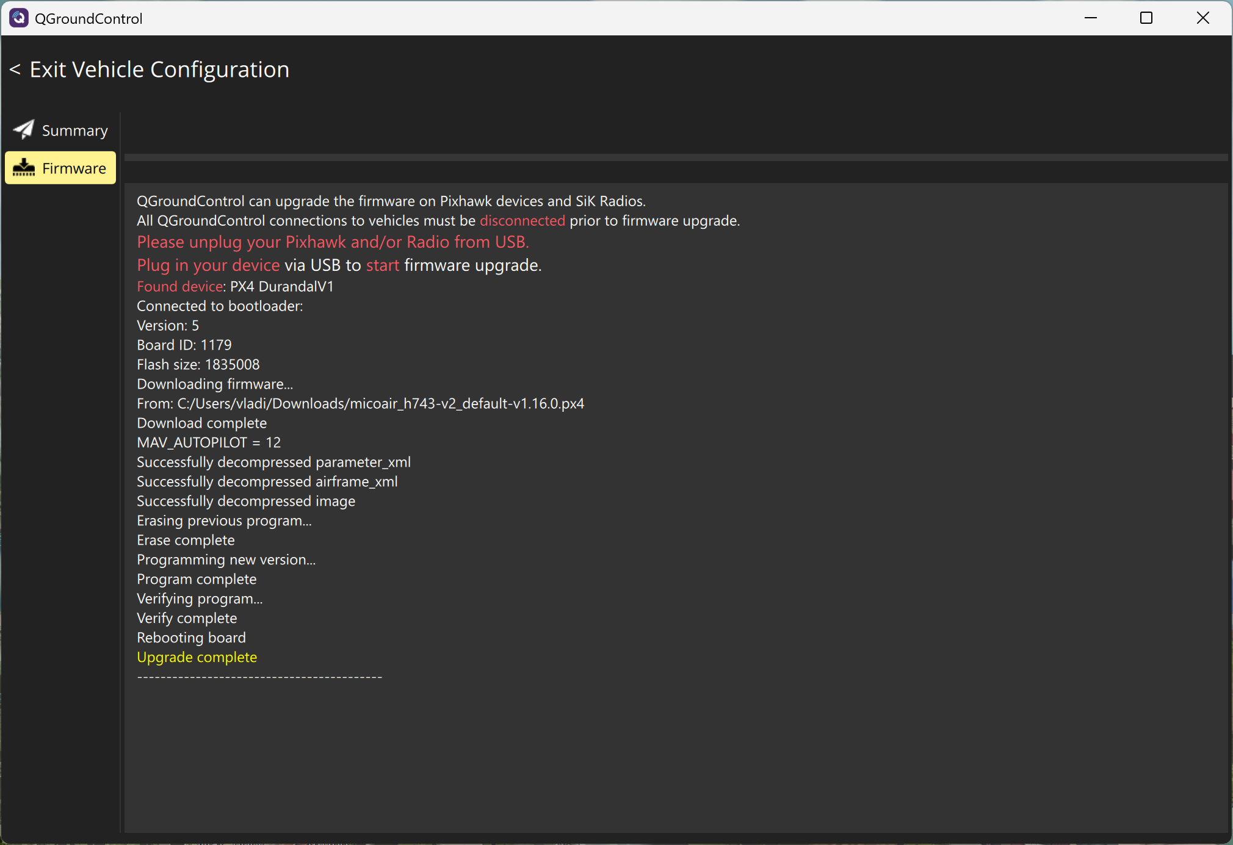
Task: Click the Plug in your device text
Action: pos(208,265)
